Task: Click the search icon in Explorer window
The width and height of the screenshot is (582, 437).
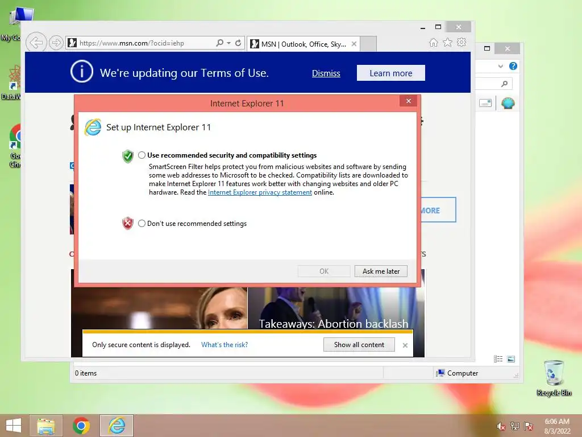Action: coord(504,84)
